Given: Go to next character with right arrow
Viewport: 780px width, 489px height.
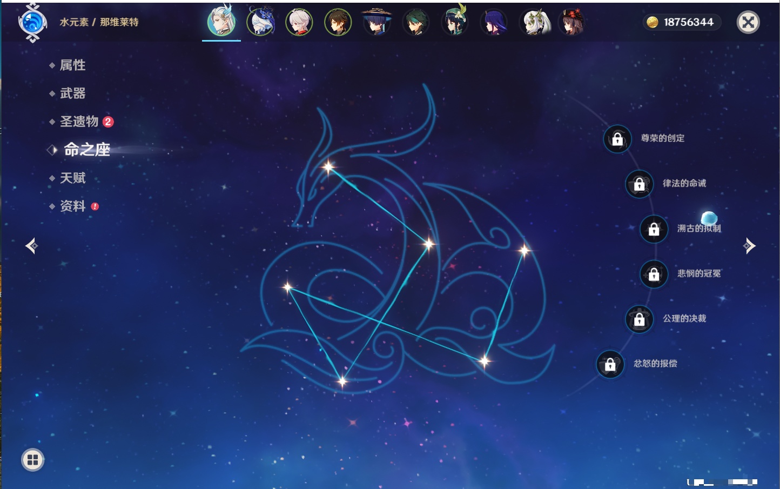Looking at the screenshot, I should (x=749, y=246).
